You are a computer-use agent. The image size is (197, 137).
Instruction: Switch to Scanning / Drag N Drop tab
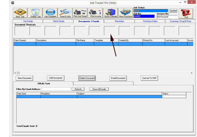coord(180,21)
